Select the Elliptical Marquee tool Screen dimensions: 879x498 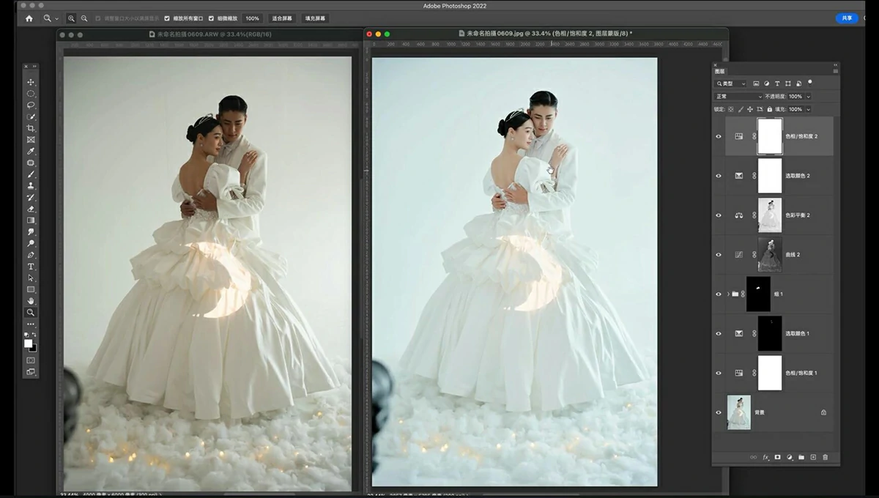click(x=31, y=94)
